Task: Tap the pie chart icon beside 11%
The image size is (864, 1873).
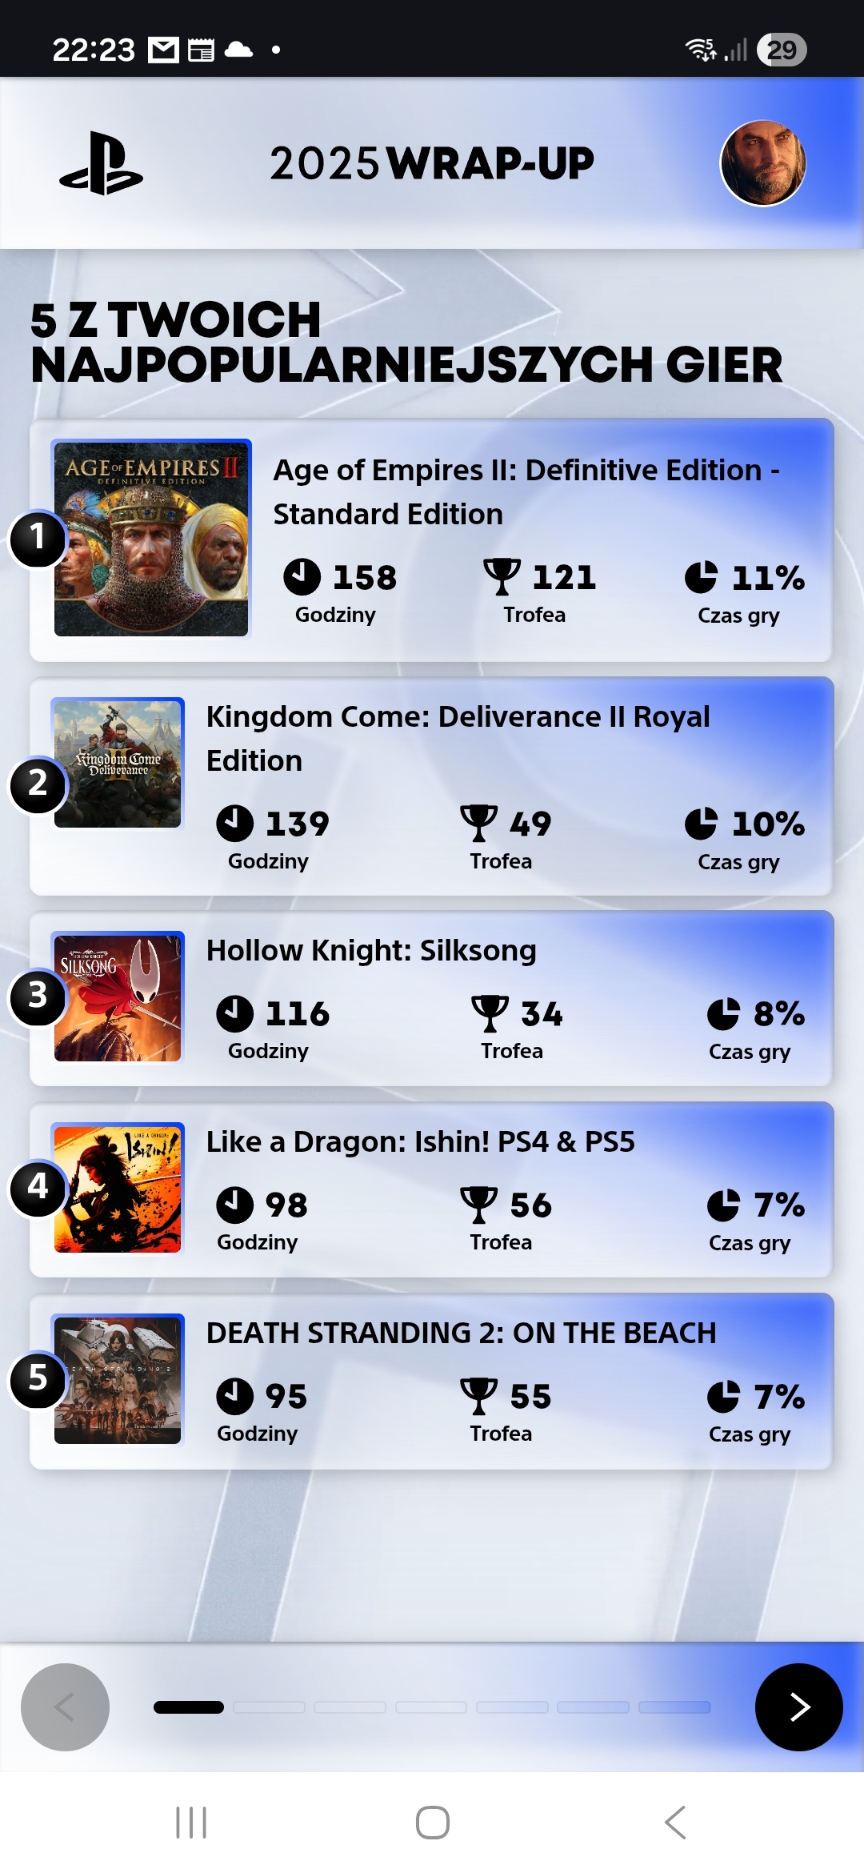Action: 701,577
